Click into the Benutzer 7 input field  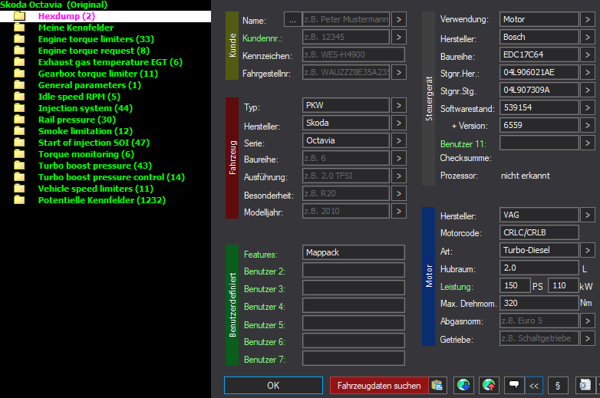click(x=353, y=358)
